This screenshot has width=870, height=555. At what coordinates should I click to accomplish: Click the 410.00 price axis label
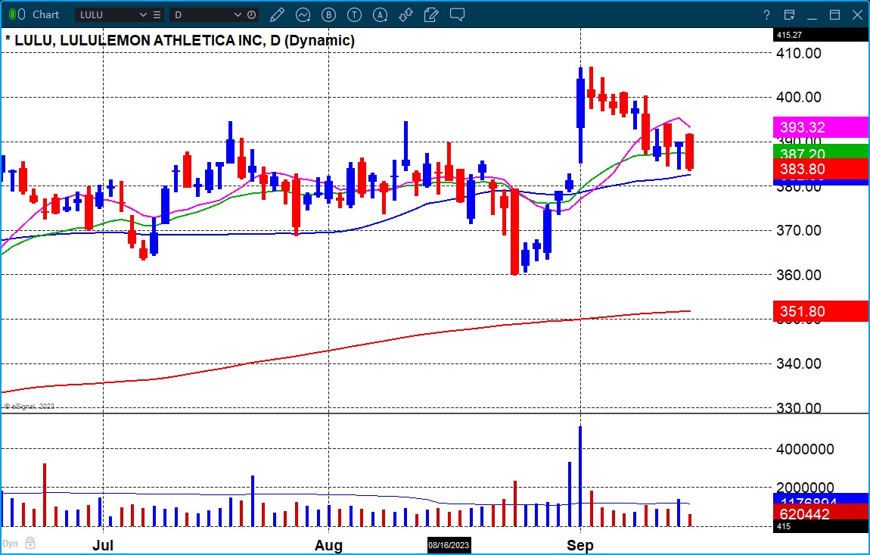(x=798, y=53)
